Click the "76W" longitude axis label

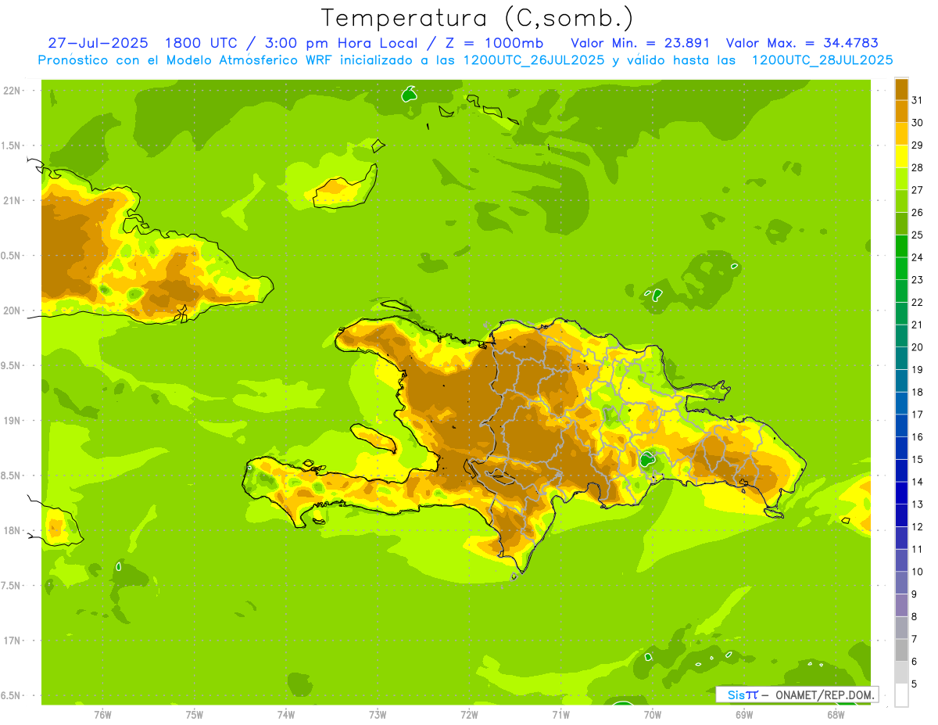(x=102, y=715)
